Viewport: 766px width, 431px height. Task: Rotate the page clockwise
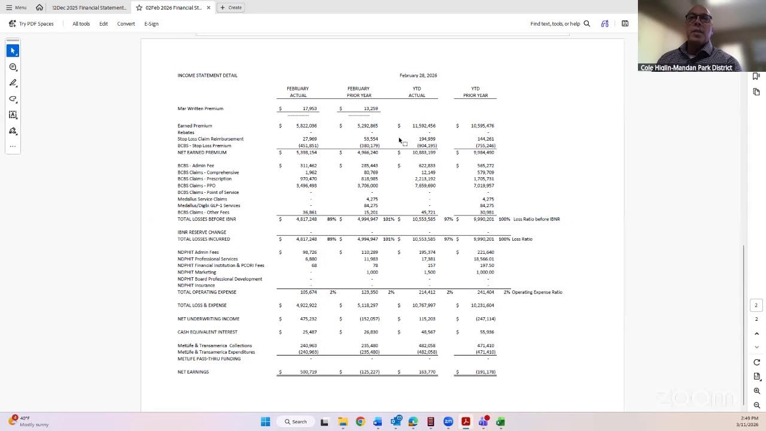[756, 362]
